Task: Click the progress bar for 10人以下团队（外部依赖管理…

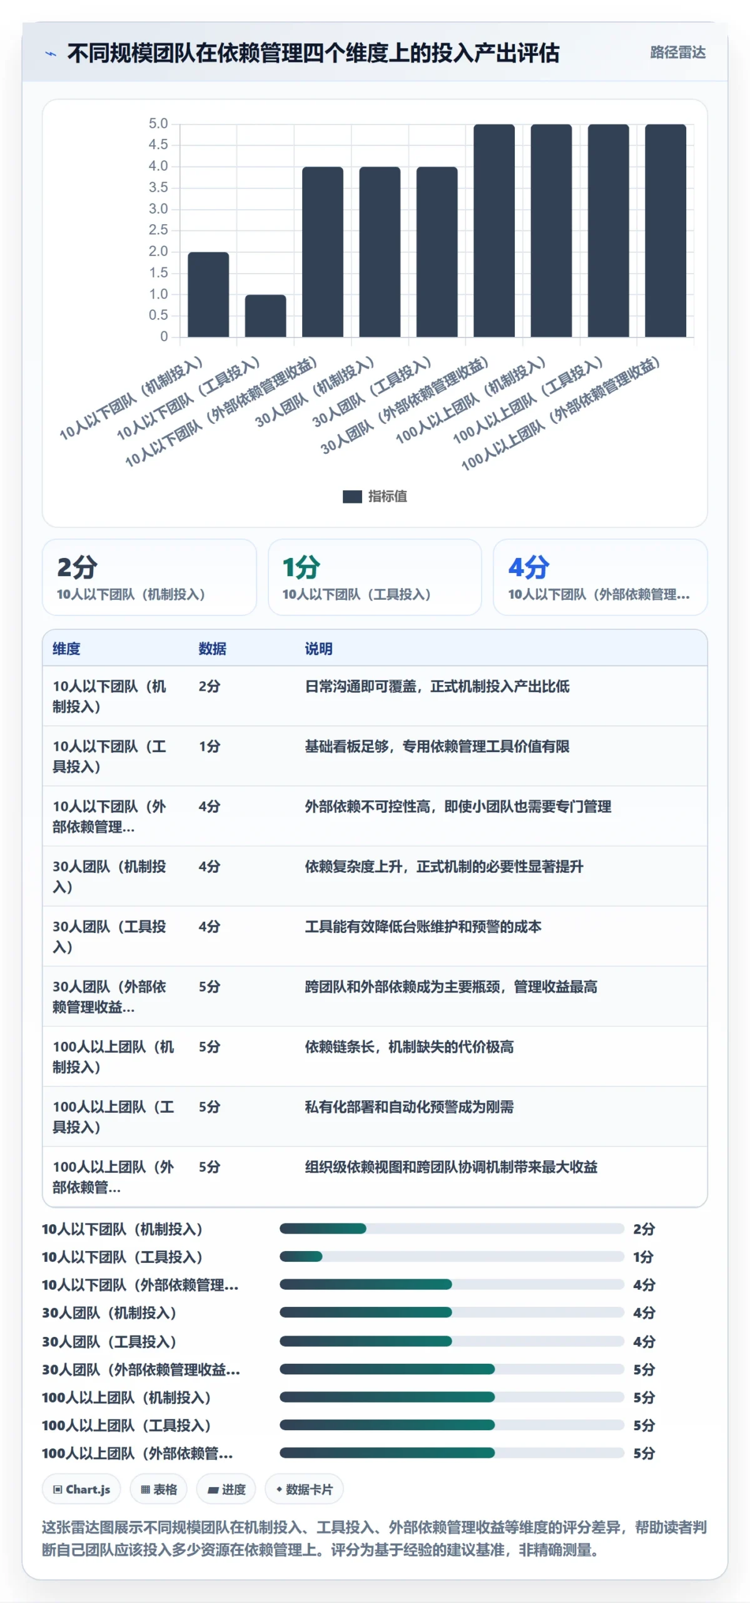Action: 452,1284
